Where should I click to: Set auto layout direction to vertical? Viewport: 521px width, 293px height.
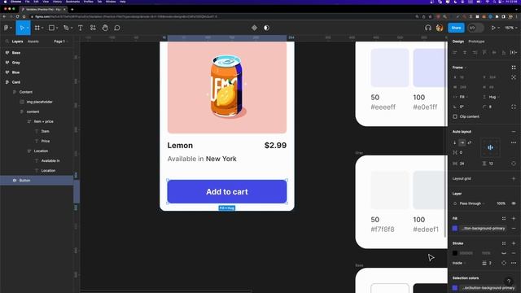455,142
